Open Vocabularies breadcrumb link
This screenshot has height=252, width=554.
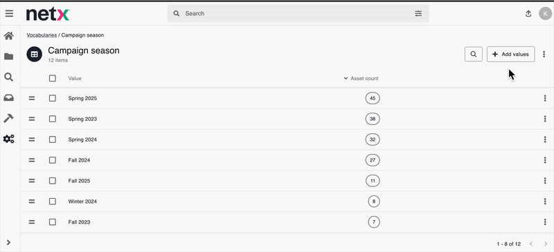point(42,35)
